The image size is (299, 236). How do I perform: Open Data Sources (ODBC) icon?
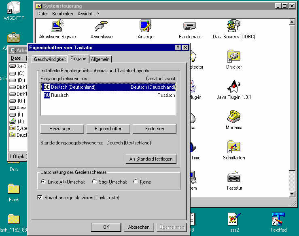[x=234, y=27]
